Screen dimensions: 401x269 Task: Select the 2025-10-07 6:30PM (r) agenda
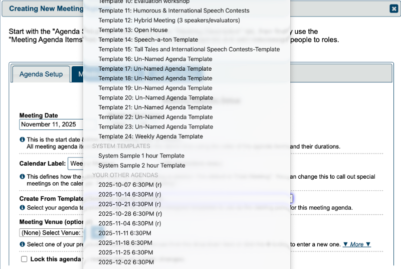[130, 185]
